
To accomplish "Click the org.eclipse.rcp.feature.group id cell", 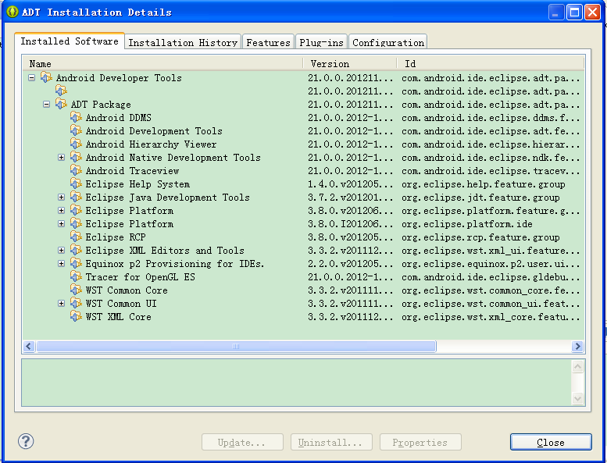I will click(x=480, y=237).
